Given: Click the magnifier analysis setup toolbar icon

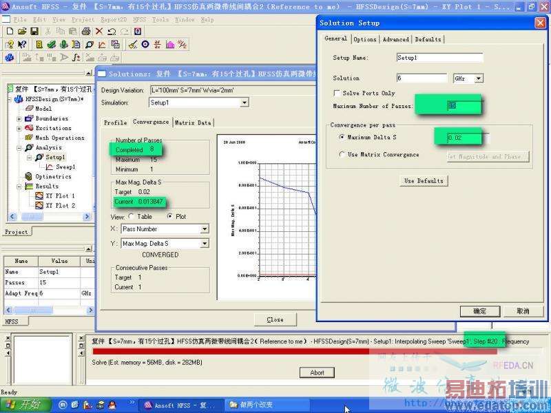Looking at the screenshot, I should pyautogui.click(x=90, y=45).
